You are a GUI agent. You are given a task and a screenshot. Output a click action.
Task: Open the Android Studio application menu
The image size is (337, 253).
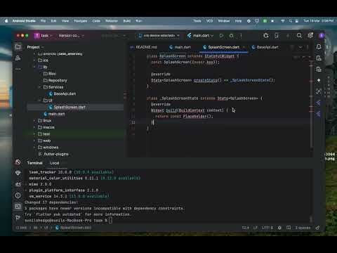click(24, 21)
